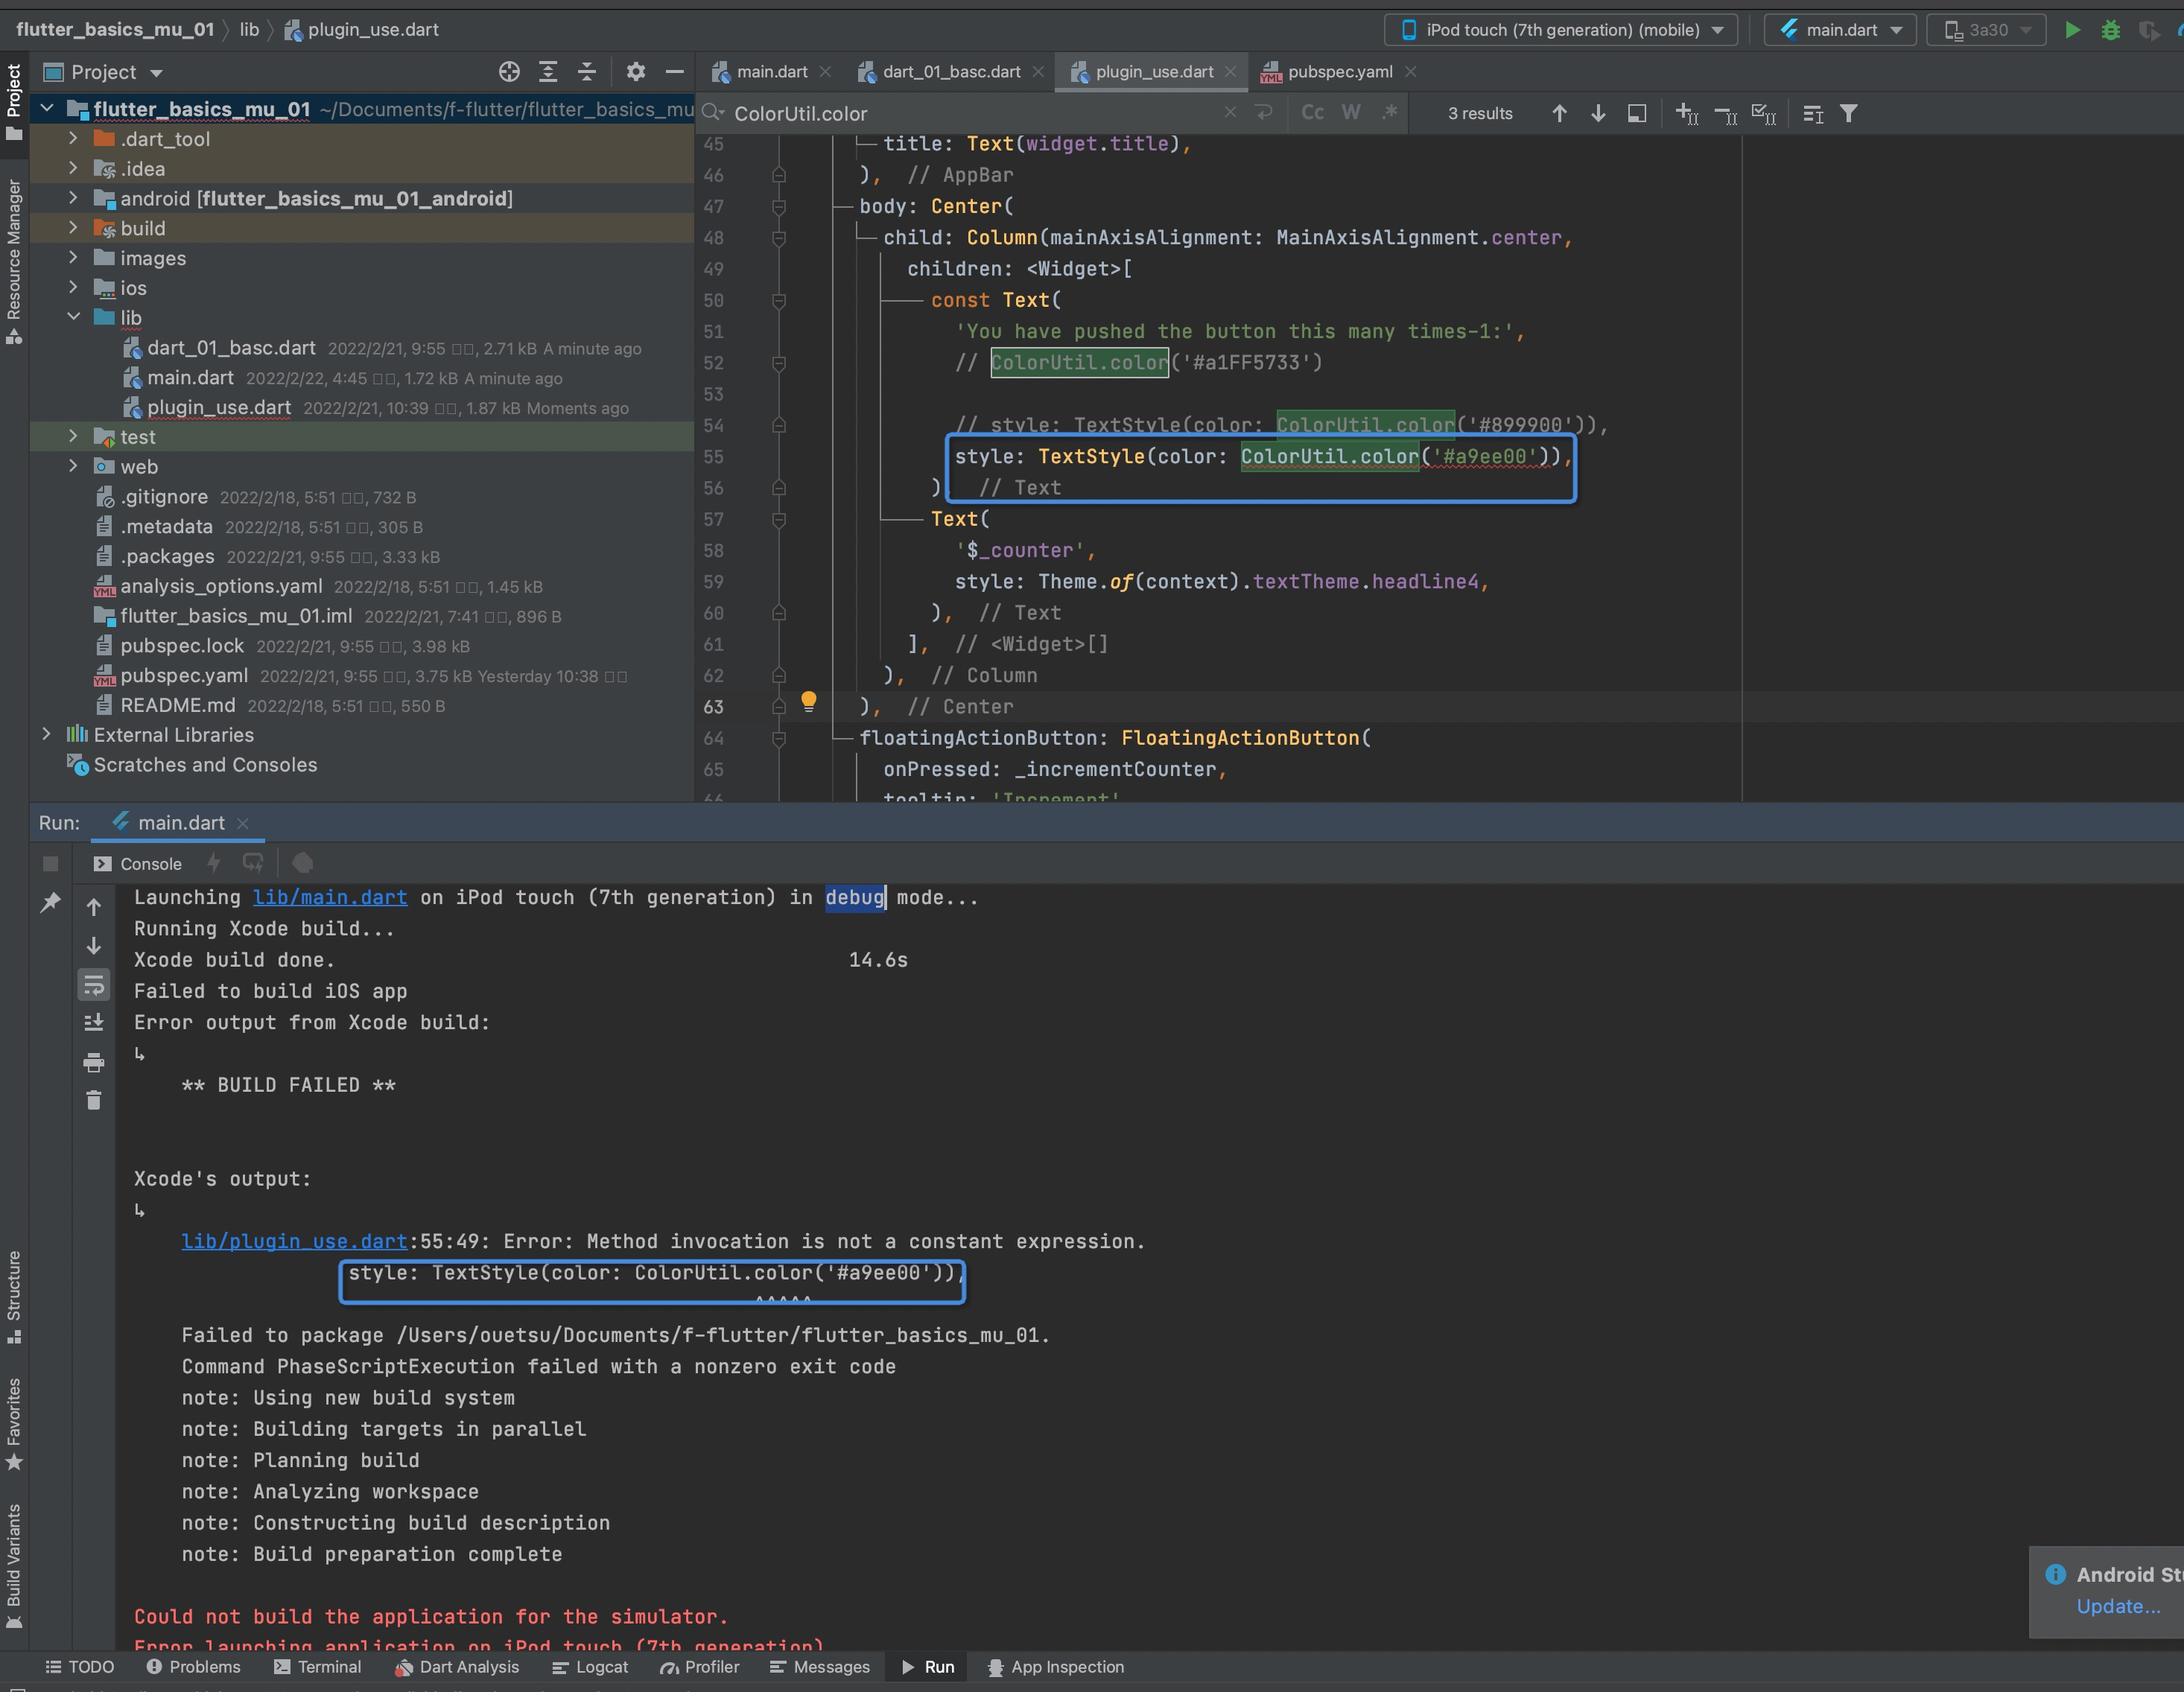Go to next search occurrence arrow
The width and height of the screenshot is (2184, 1692).
tap(1598, 113)
